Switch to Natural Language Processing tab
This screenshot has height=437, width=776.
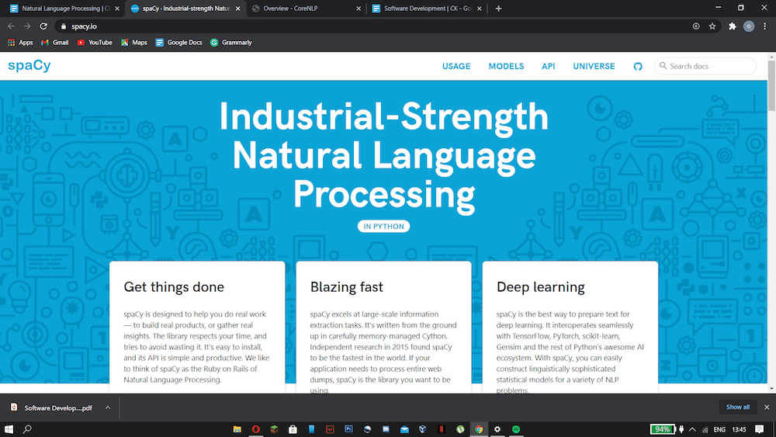(x=64, y=9)
